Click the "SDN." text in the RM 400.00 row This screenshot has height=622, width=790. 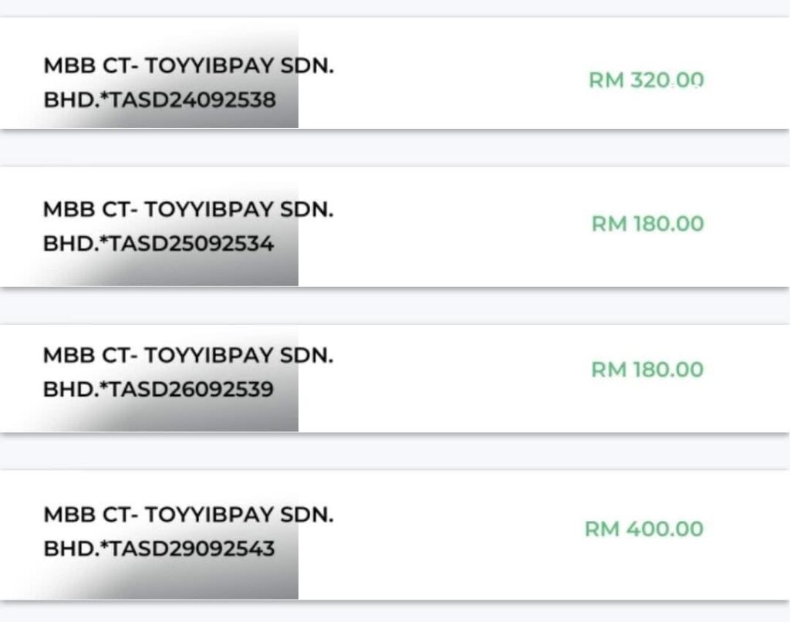click(x=306, y=515)
